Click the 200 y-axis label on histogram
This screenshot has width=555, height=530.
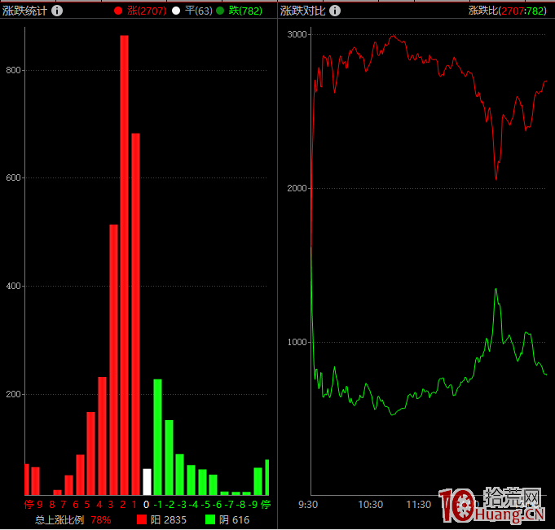(x=14, y=394)
